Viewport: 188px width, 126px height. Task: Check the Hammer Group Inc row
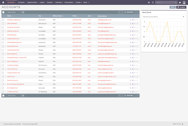point(3,31)
